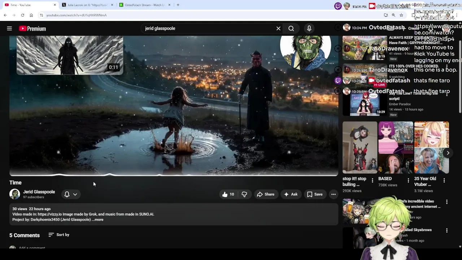Reload the page in the browser
This screenshot has width=462, height=260.
[x=22, y=15]
